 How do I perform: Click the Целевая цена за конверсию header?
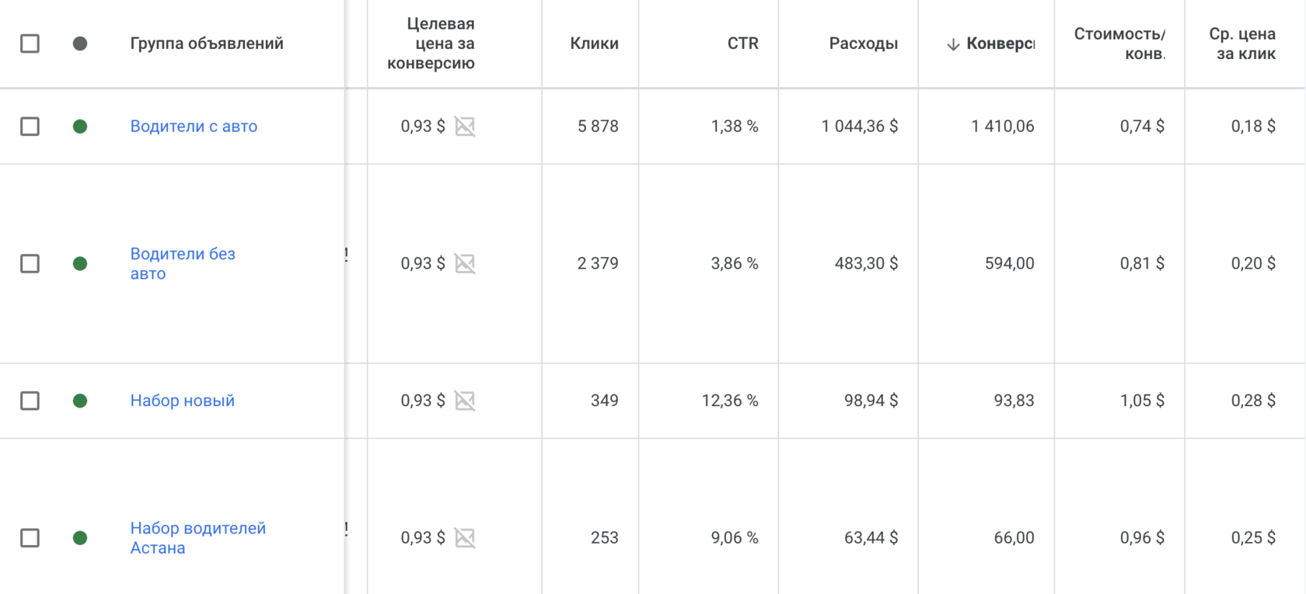[x=431, y=43]
